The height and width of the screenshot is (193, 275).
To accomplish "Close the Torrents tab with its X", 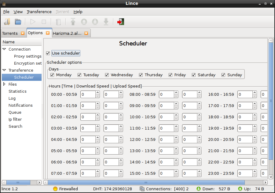I will [x=23, y=33].
